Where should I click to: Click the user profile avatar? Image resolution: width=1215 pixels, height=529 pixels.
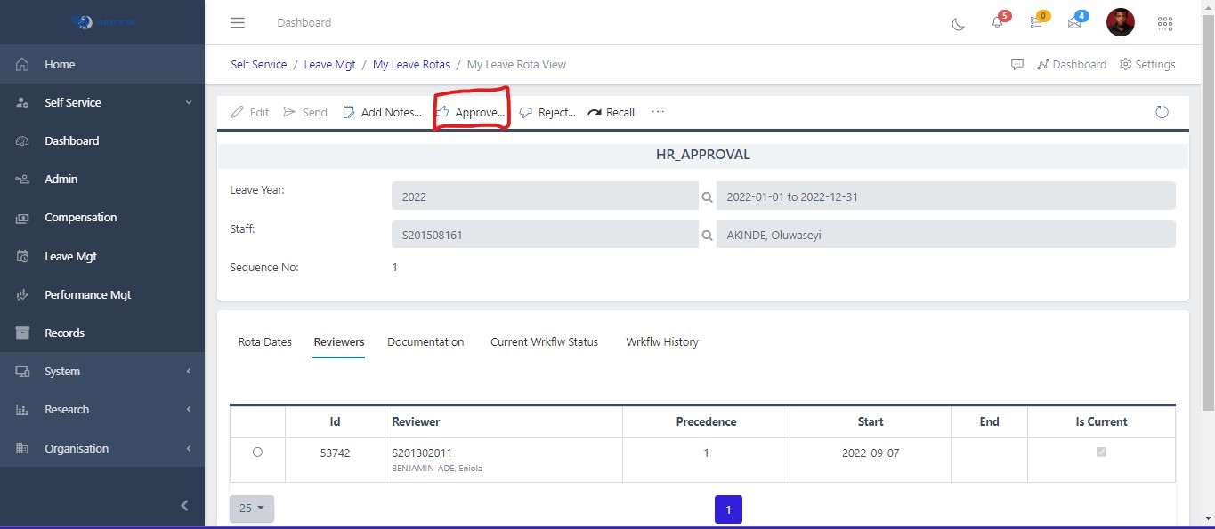tap(1120, 23)
